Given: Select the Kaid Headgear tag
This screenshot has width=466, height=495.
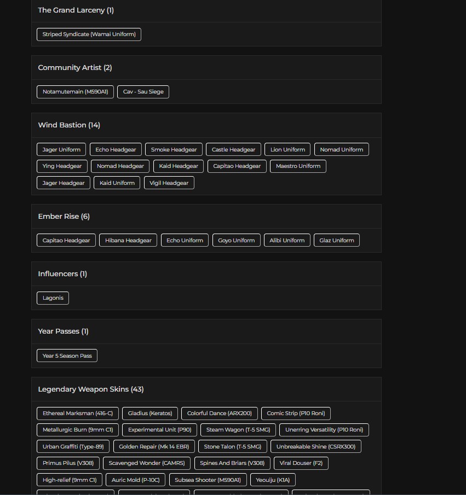Looking at the screenshot, I should [179, 166].
